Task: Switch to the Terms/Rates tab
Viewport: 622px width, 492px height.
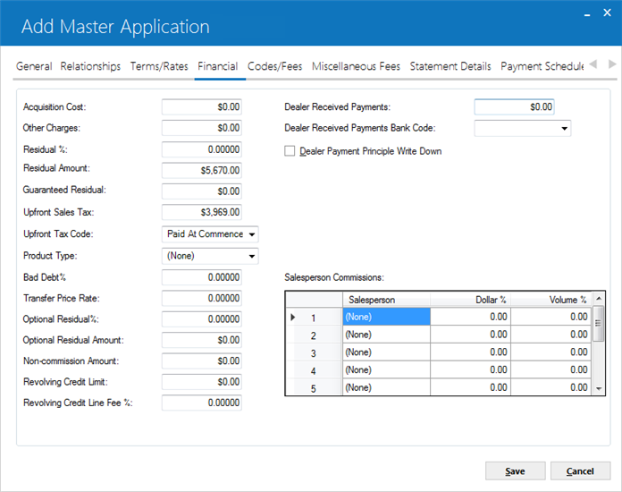Action: (159, 66)
